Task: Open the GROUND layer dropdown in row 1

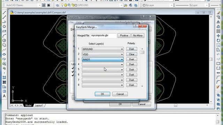Action: (x=103, y=49)
